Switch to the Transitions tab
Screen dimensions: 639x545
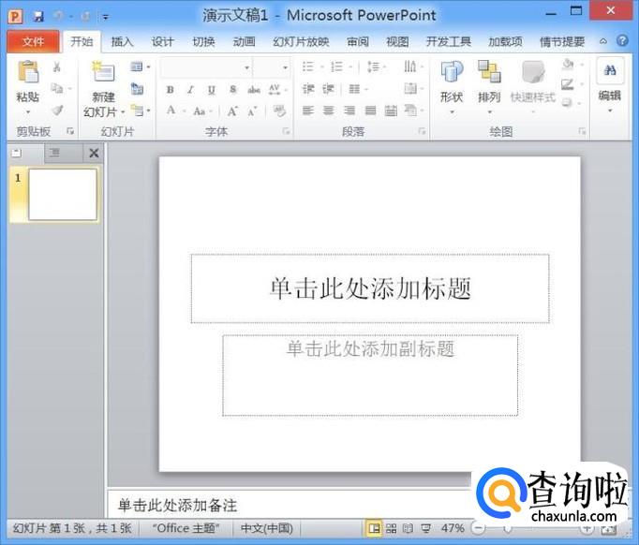(203, 41)
